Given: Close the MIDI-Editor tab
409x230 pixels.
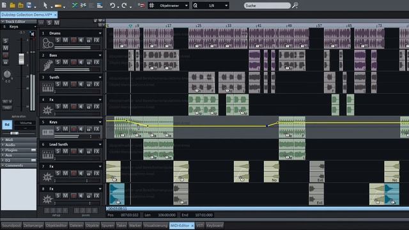Looking at the screenshot, I should [192, 226].
